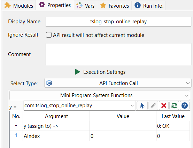This screenshot has width=193, height=148.
Task: Open the Run Info. tab
Action: click(x=148, y=6)
